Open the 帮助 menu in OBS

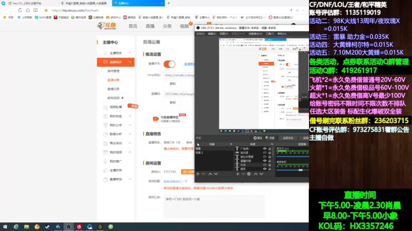[282, 34]
